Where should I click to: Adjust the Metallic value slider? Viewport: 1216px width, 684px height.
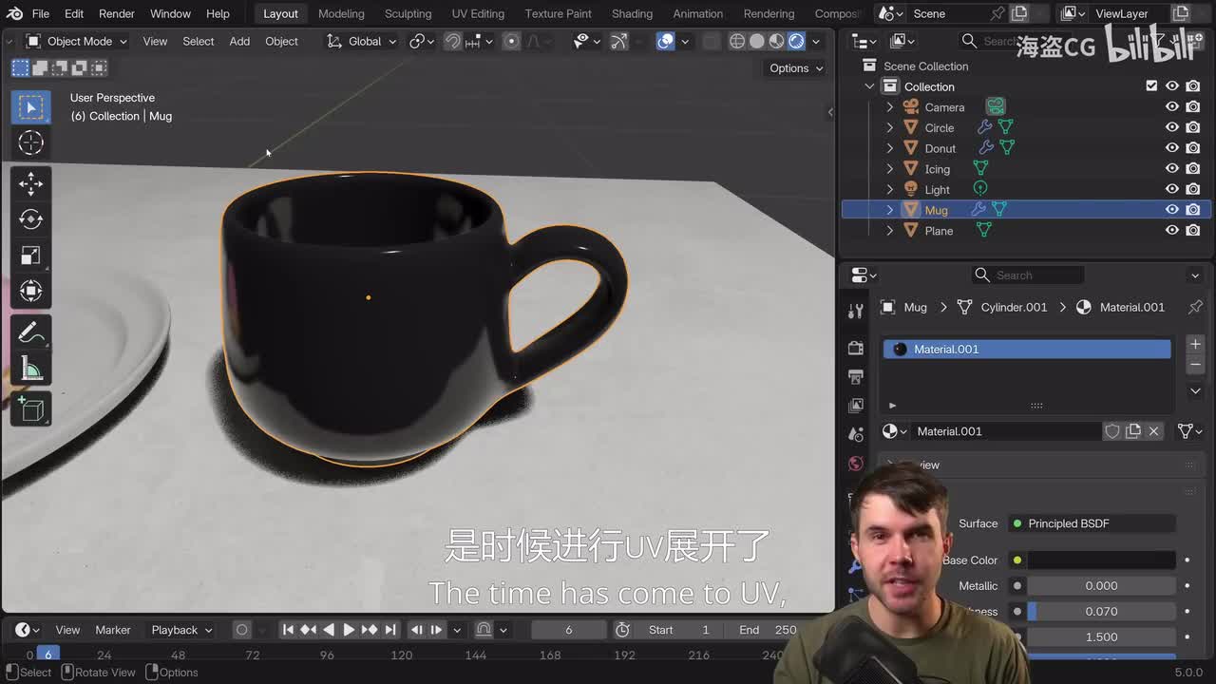pos(1101,585)
